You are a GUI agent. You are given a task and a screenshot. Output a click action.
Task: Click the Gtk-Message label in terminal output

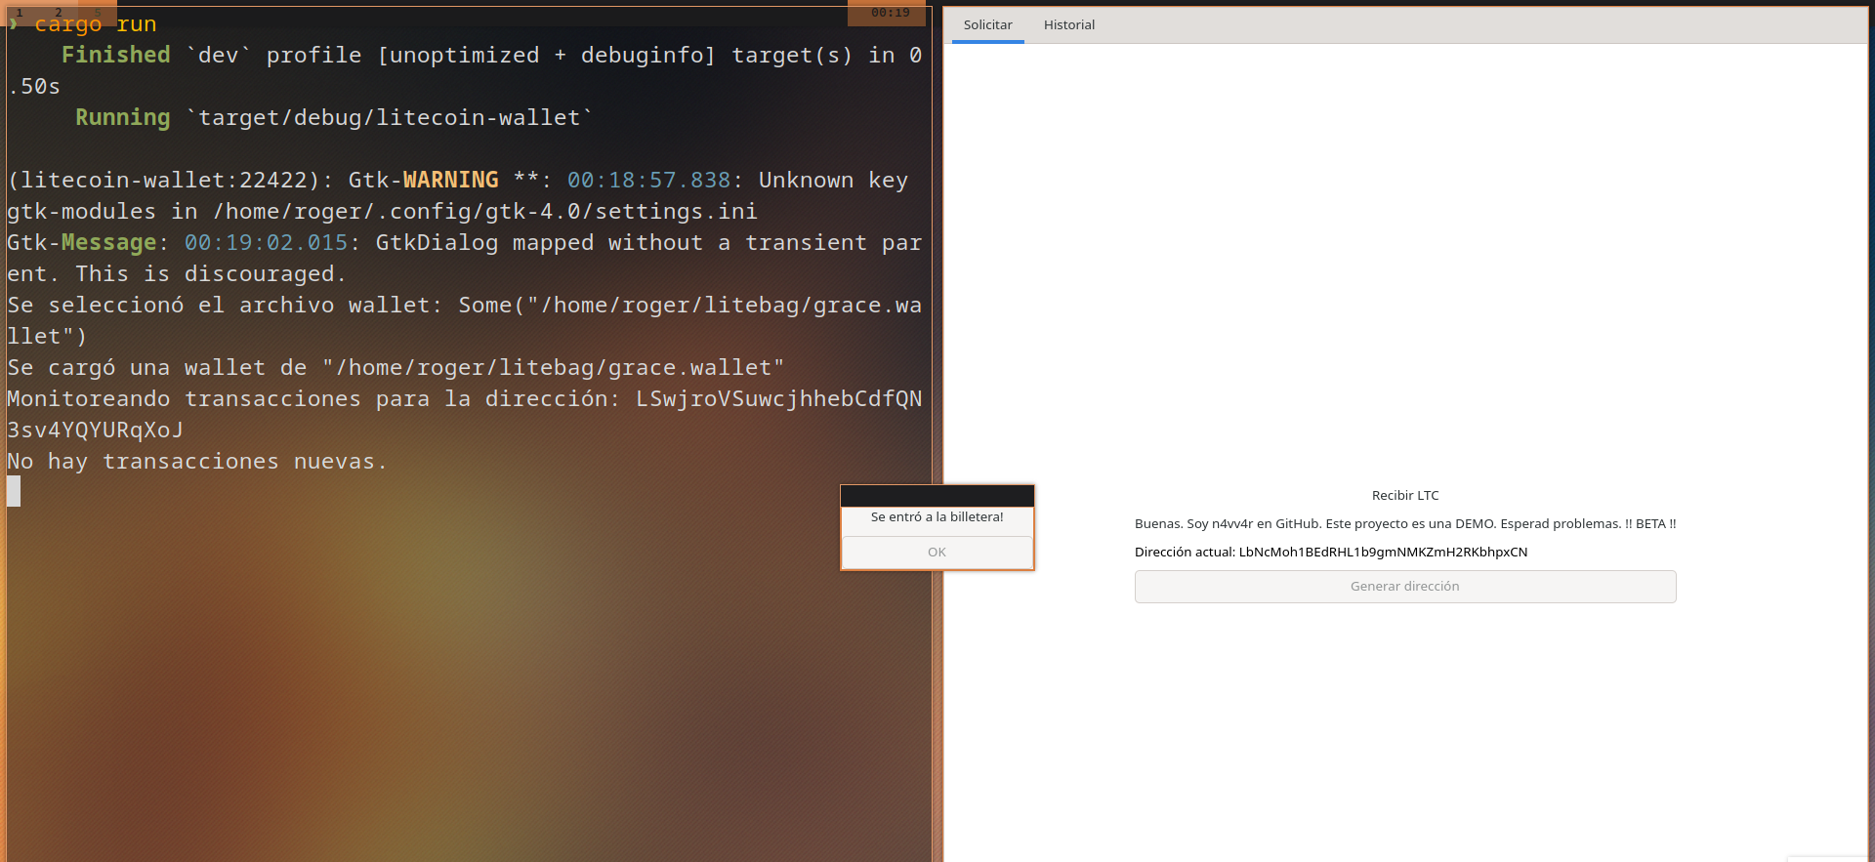82,243
